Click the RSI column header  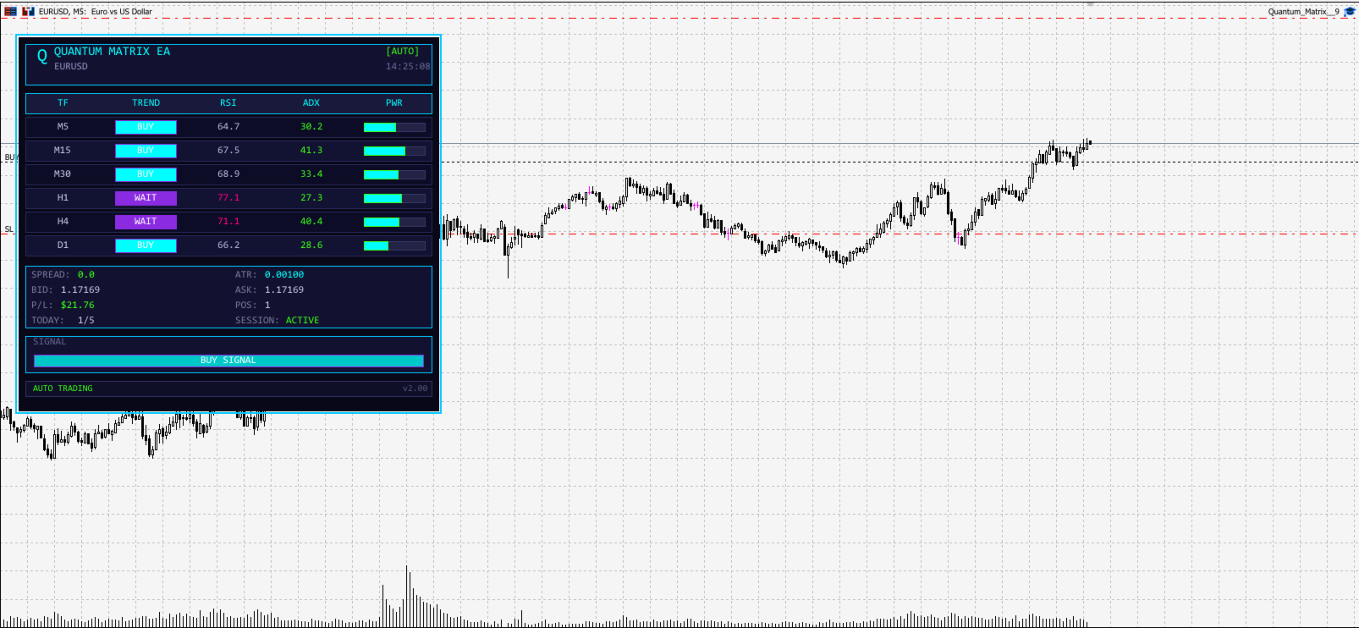(228, 103)
